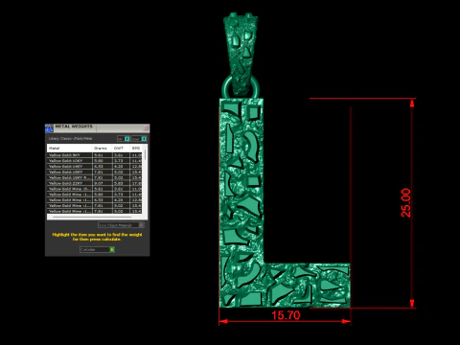Click the 9.07 grams value for 22KY
Viewport: 460px width, 345px height.
tap(99, 183)
